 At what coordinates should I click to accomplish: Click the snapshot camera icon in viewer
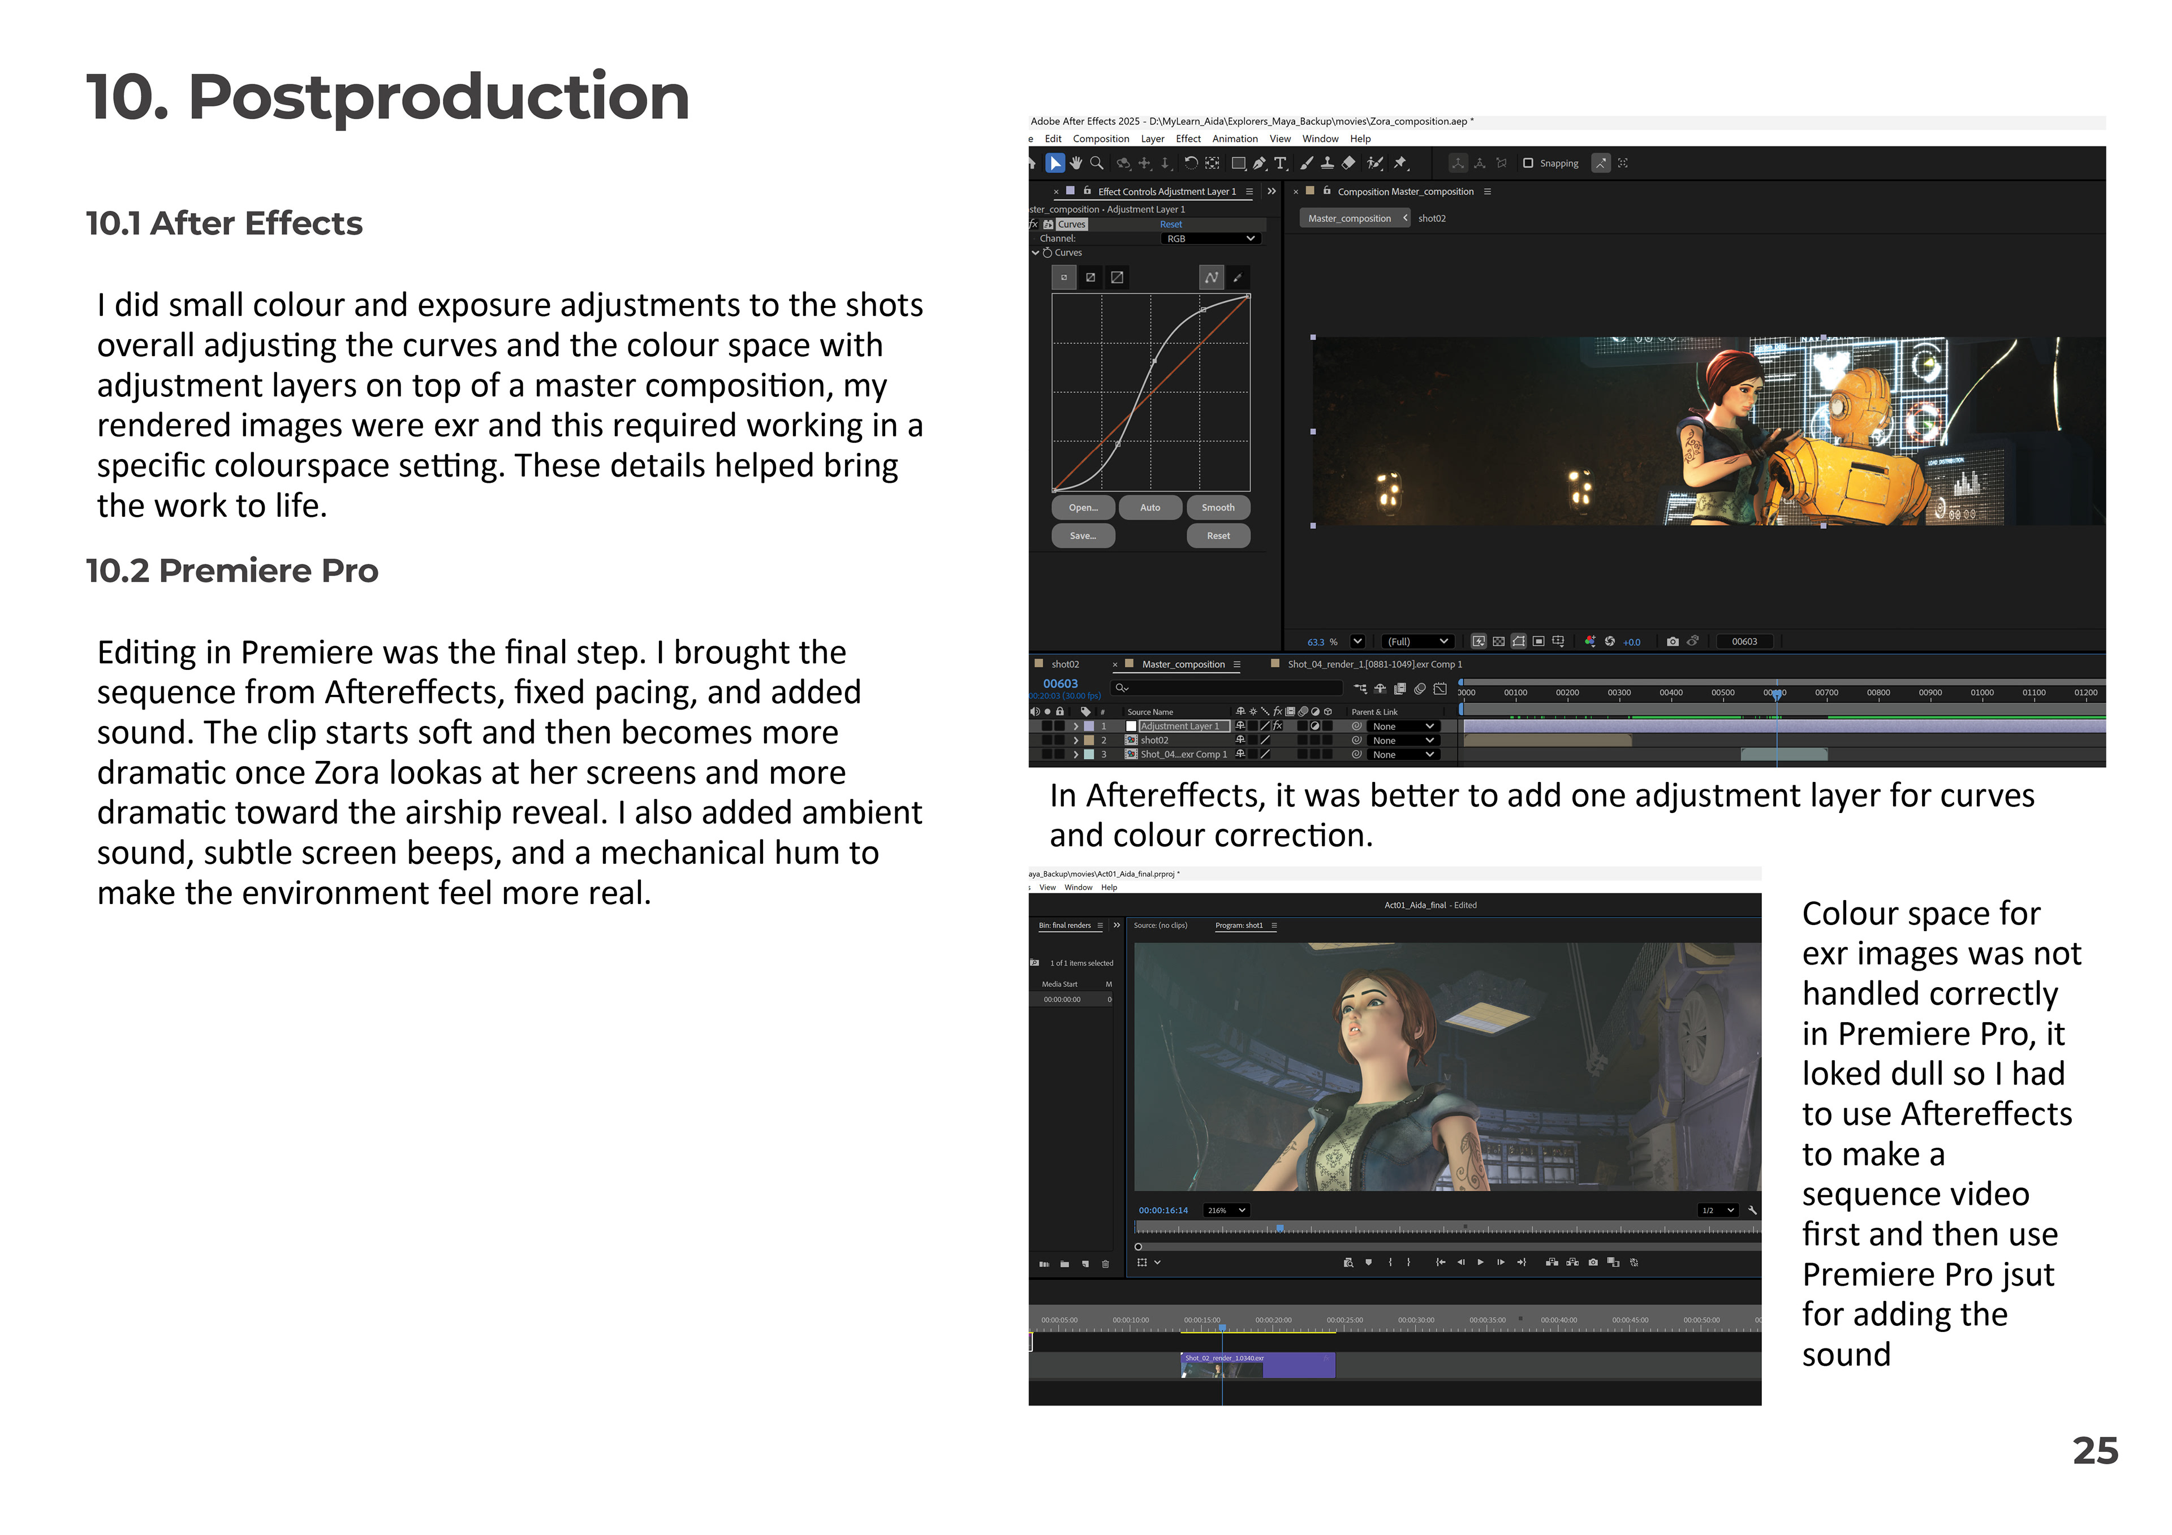click(1673, 641)
